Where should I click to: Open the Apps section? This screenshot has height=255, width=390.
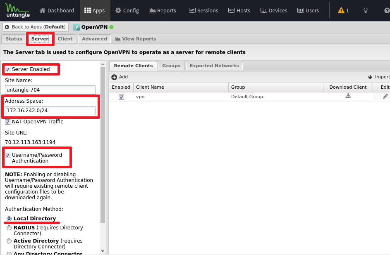(x=95, y=10)
